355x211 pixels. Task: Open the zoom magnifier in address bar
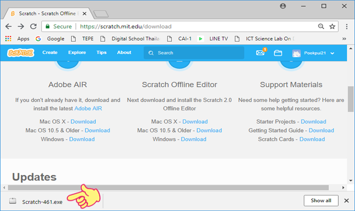321,27
